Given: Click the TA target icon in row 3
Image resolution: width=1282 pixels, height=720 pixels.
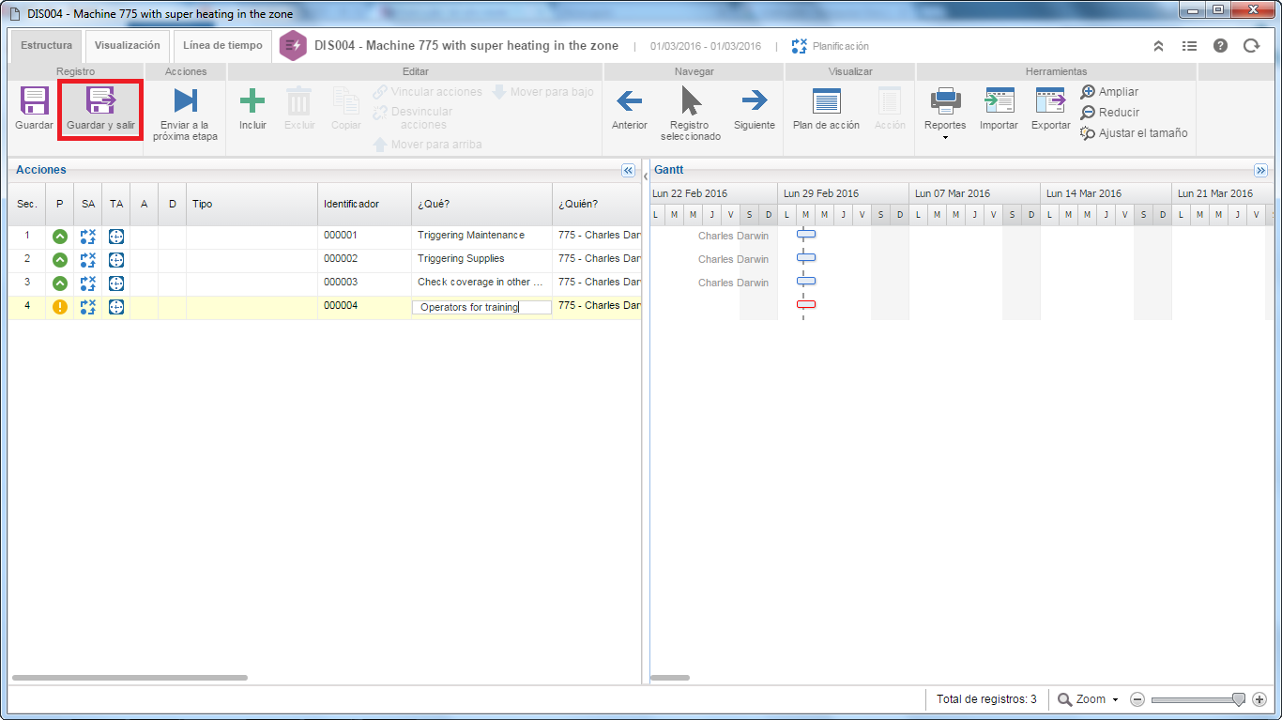Looking at the screenshot, I should click(x=116, y=283).
